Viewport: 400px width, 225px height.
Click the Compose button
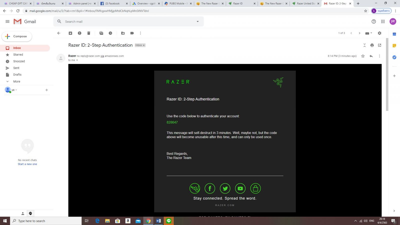[17, 36]
